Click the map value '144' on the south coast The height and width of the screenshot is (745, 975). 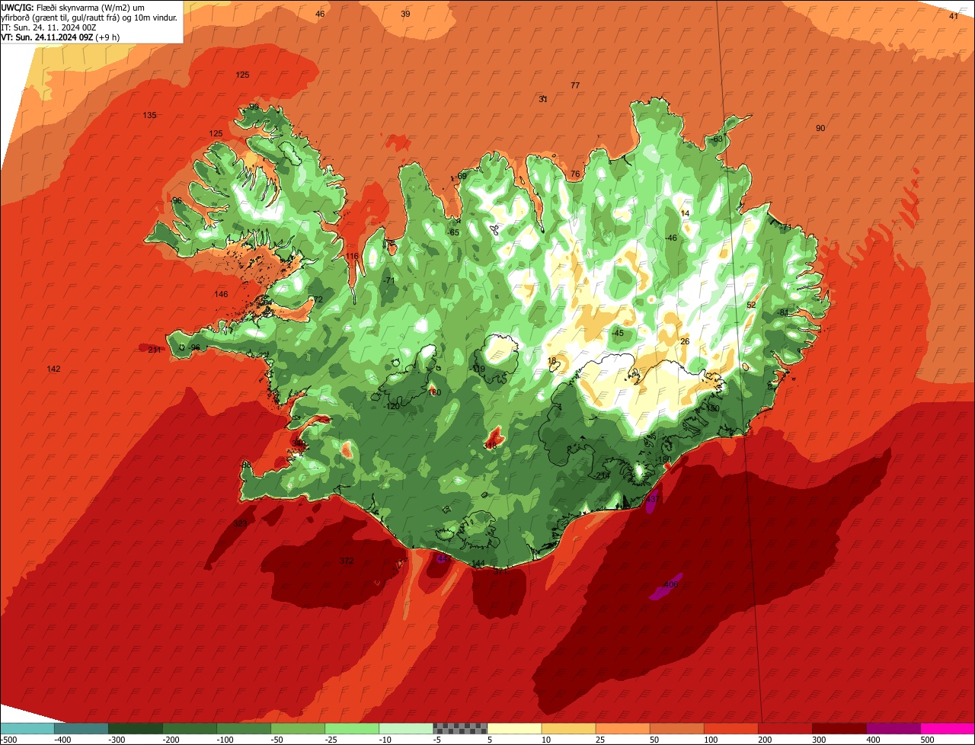[478, 564]
